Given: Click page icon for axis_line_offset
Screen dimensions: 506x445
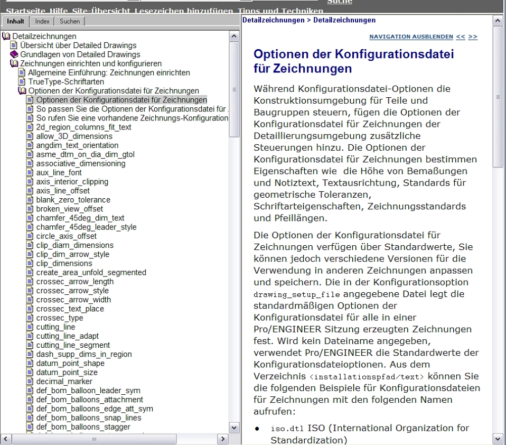Looking at the screenshot, I should click(x=30, y=191).
